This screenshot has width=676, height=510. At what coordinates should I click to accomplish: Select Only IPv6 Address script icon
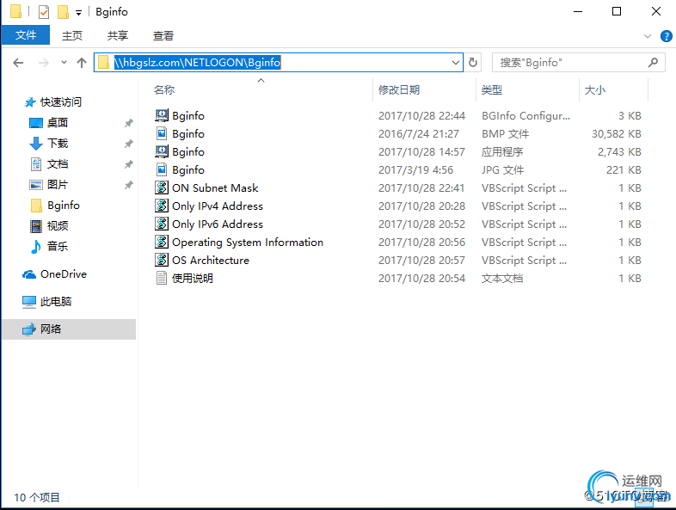[162, 224]
